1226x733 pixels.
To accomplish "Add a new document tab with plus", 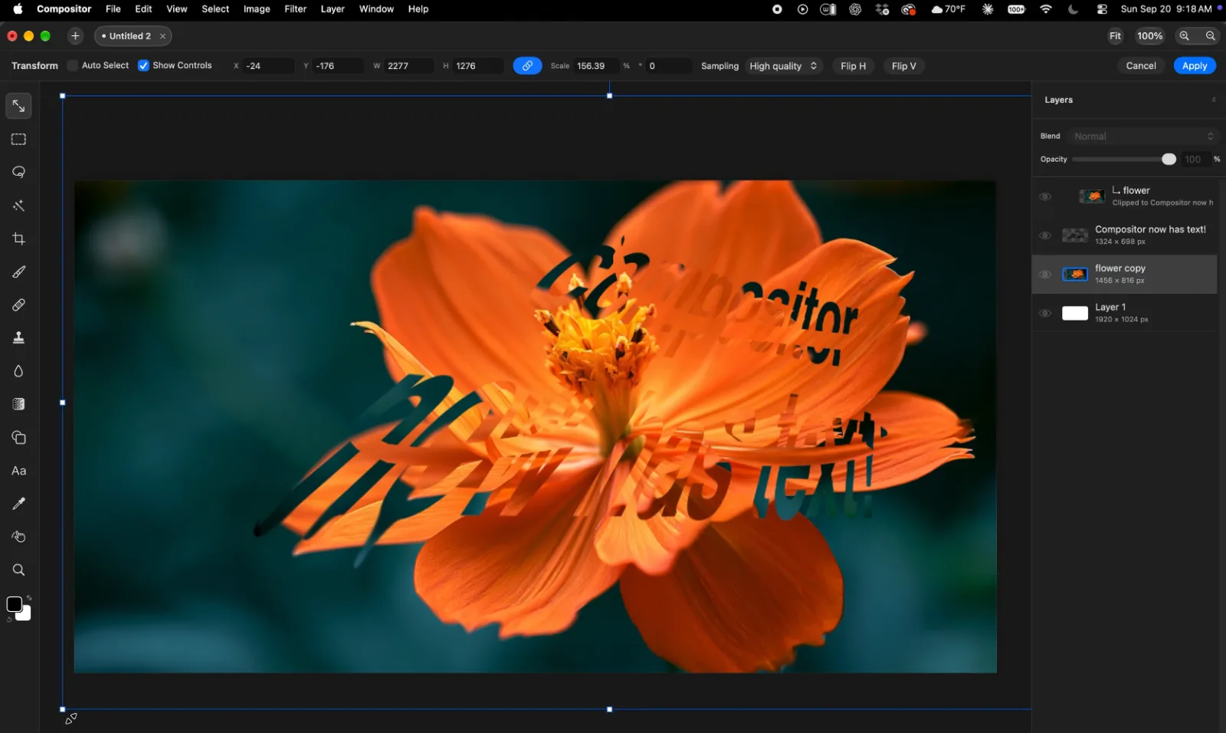I will tap(75, 36).
